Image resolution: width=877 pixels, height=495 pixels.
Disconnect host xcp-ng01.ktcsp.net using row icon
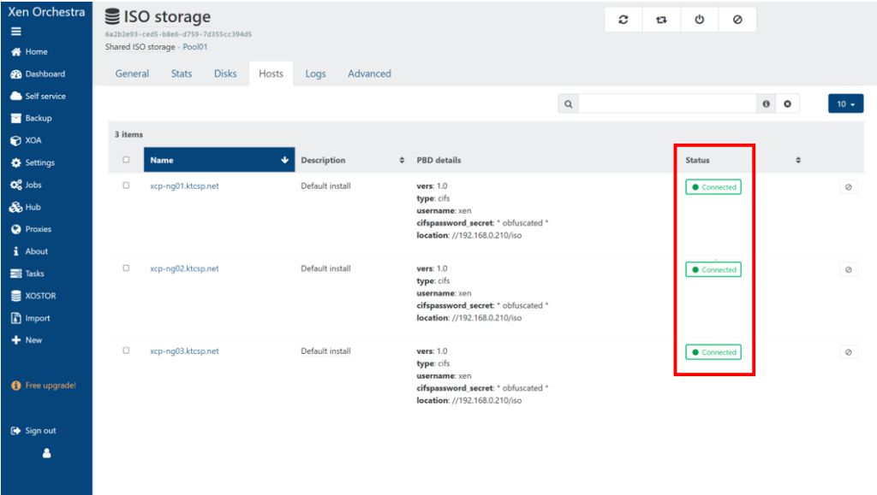[848, 187]
